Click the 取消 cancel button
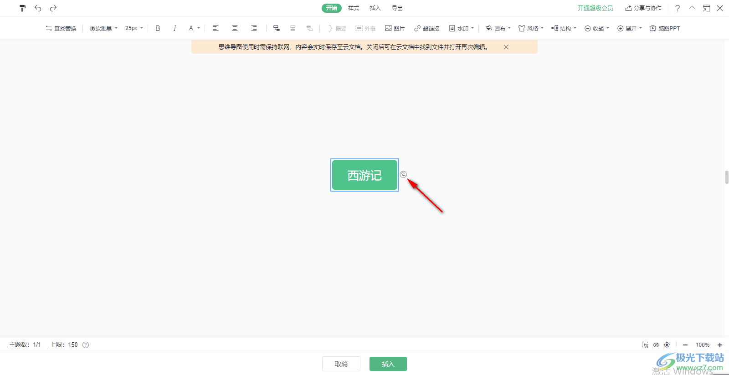This screenshot has width=729, height=375. click(341, 364)
